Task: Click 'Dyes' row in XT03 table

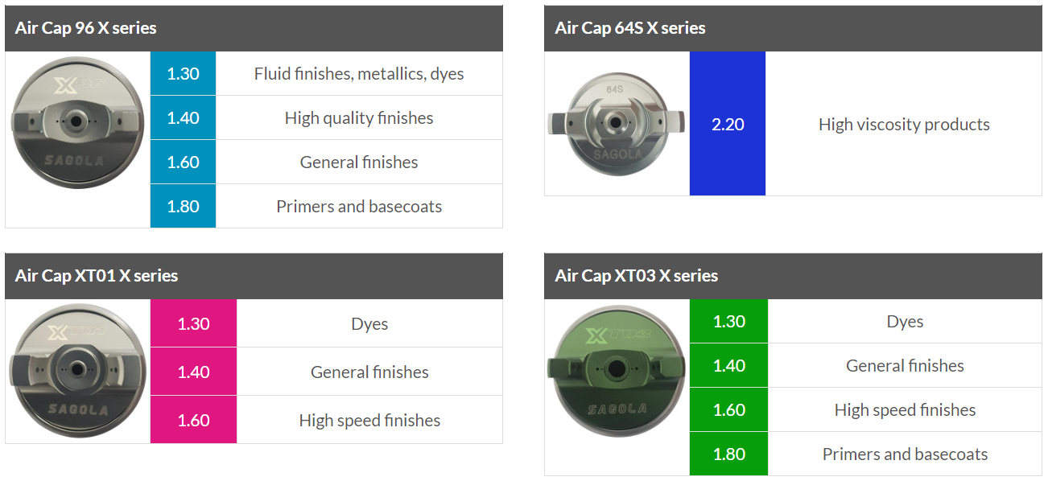Action: [905, 321]
